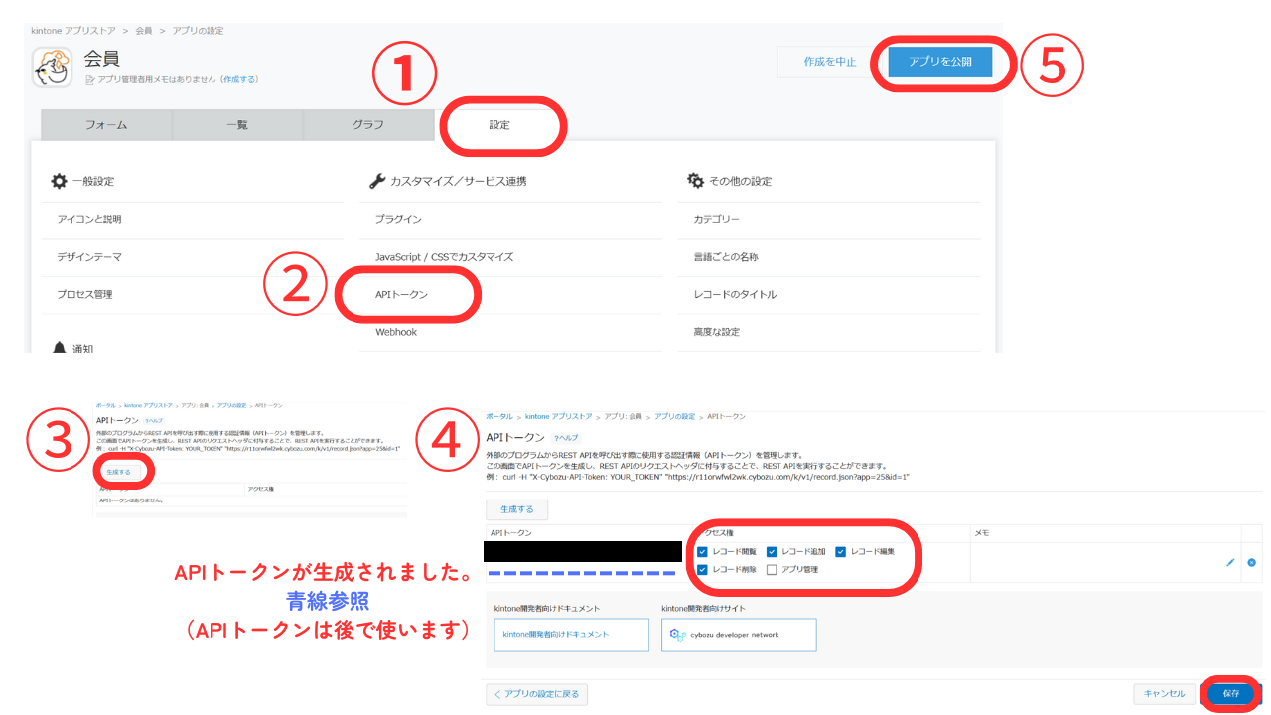Switch to the フォーム tab
The height and width of the screenshot is (715, 1271).
coord(106,125)
